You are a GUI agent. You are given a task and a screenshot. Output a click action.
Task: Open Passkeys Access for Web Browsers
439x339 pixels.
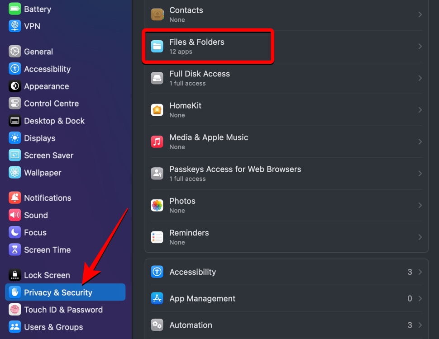tap(235, 173)
